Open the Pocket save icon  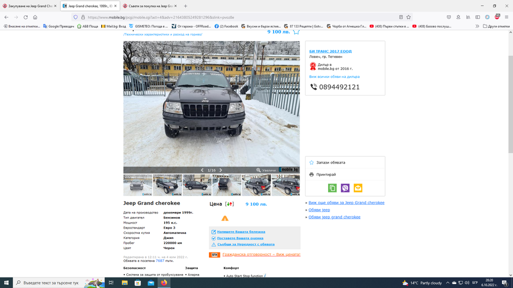click(449, 17)
